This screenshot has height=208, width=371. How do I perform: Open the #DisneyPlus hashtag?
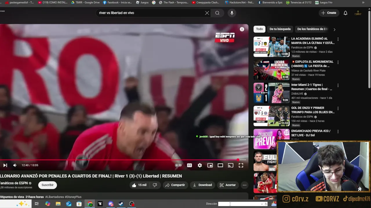point(73,197)
